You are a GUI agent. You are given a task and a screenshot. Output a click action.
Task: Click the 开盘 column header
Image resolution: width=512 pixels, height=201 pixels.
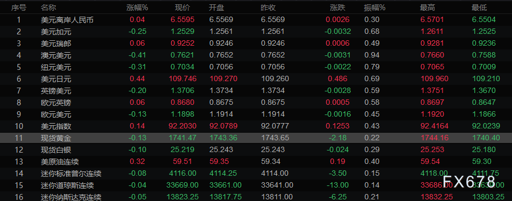[x=216, y=8]
